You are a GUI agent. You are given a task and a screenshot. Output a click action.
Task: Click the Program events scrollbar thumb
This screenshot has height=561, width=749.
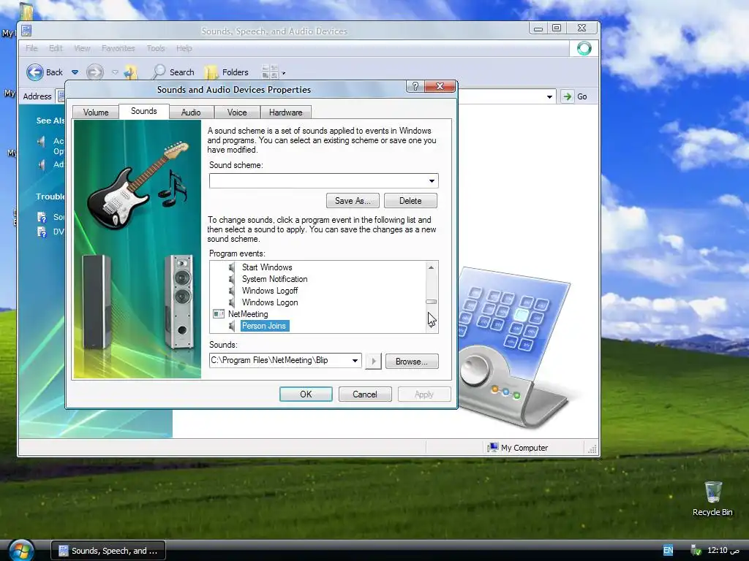pyautogui.click(x=431, y=302)
